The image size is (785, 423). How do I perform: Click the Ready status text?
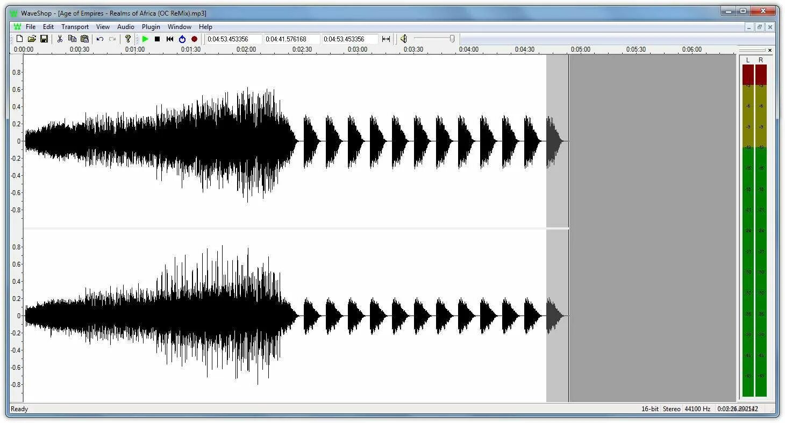coord(19,409)
